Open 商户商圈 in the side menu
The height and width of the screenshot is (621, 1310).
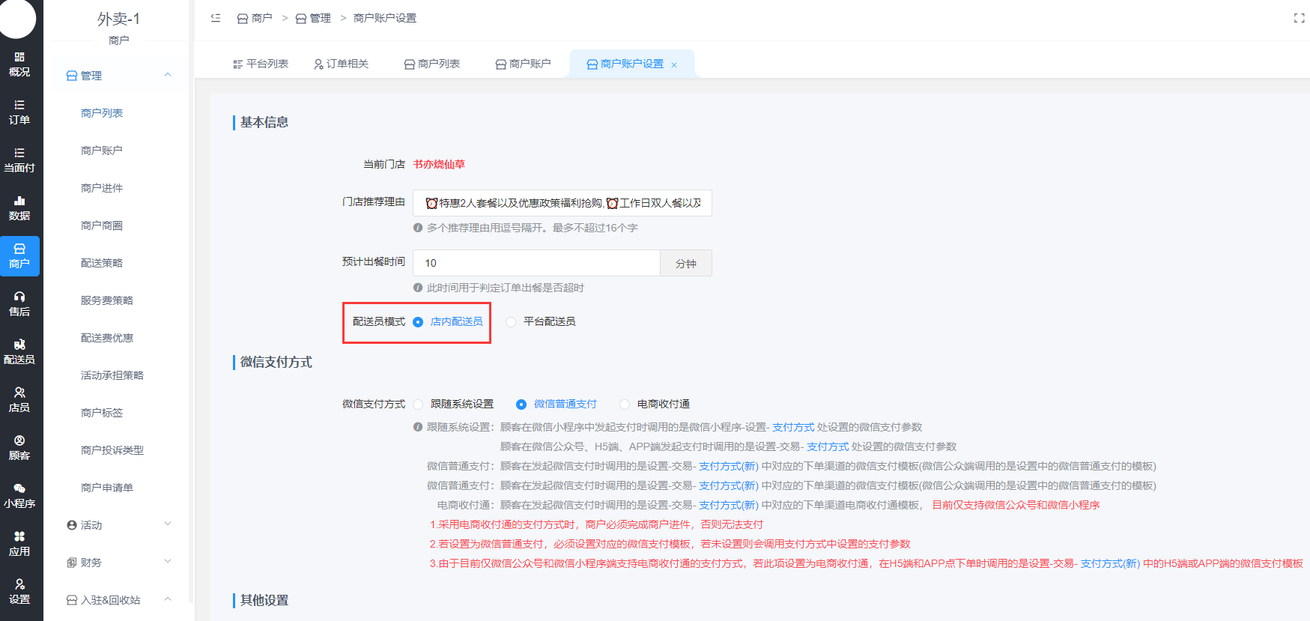pos(102,225)
